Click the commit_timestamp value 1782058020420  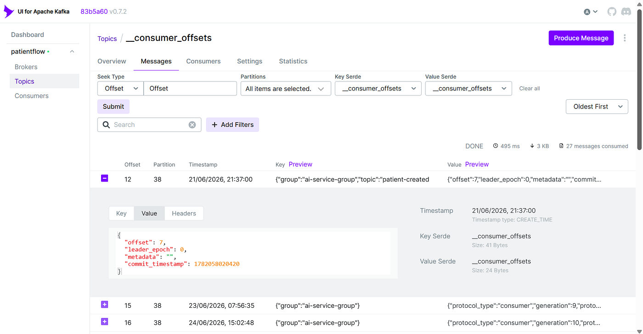217,264
